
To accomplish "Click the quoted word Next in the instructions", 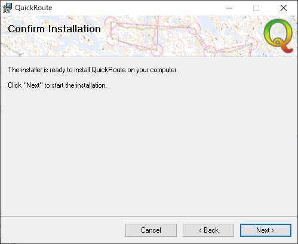I will point(33,85).
